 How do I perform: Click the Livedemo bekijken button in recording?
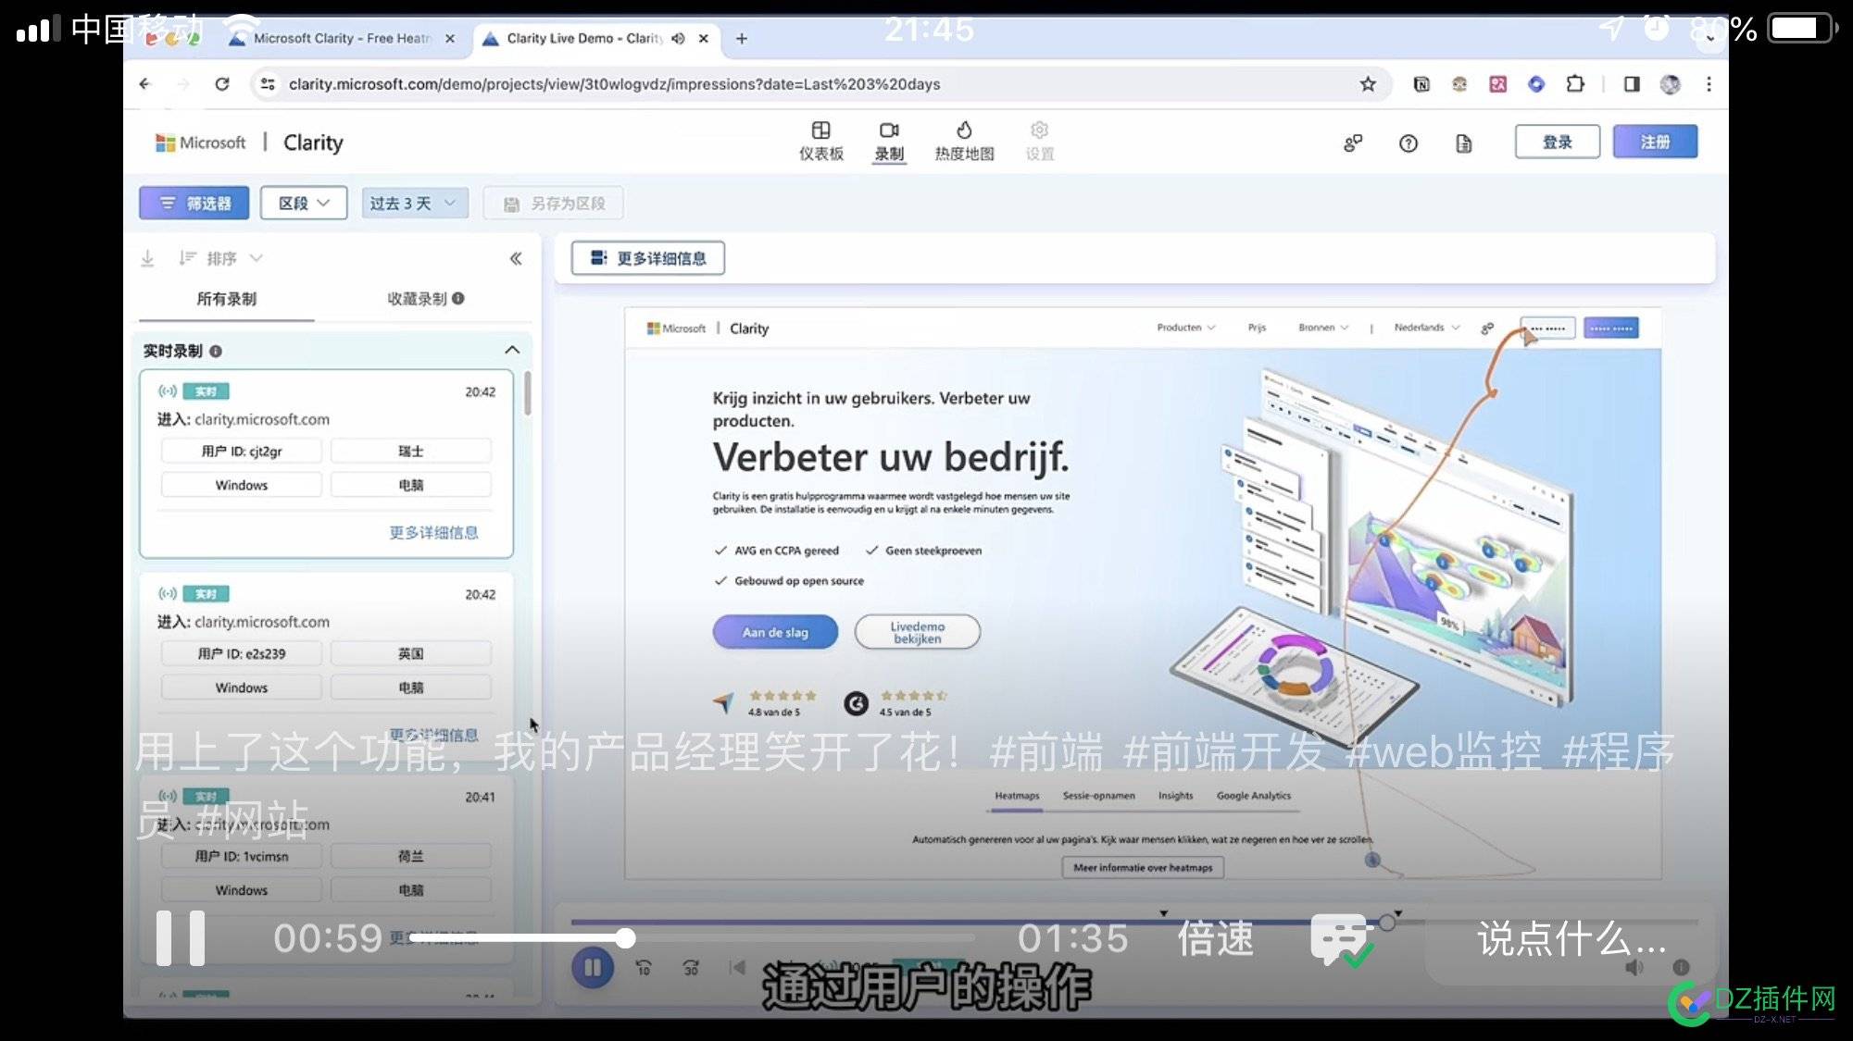click(917, 632)
